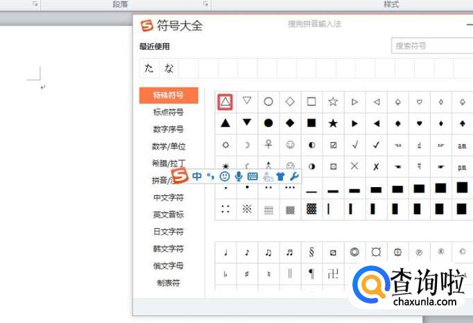The height and width of the screenshot is (323, 473).
Task: Toggle the Sogou soft keyboard icon
Action: (x=252, y=176)
